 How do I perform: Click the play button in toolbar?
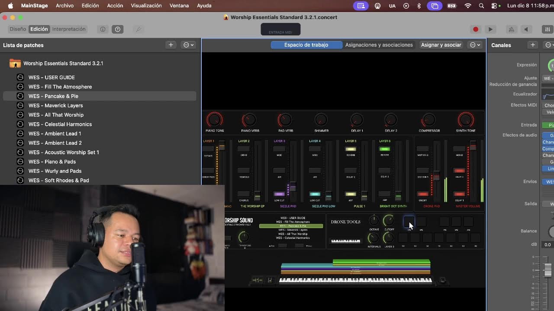pos(490,29)
